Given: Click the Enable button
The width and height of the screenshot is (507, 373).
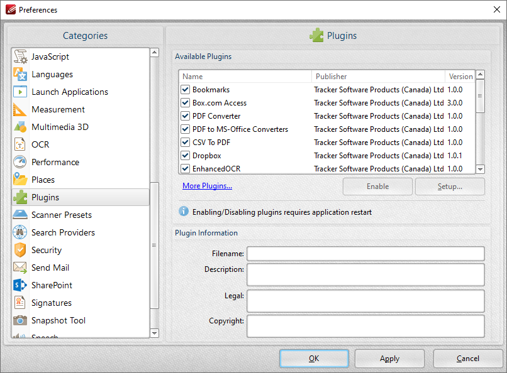Looking at the screenshot, I should pos(377,186).
